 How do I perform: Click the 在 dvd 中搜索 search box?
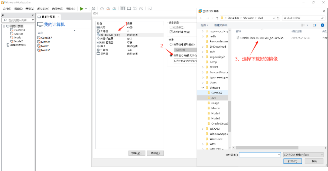303,18
